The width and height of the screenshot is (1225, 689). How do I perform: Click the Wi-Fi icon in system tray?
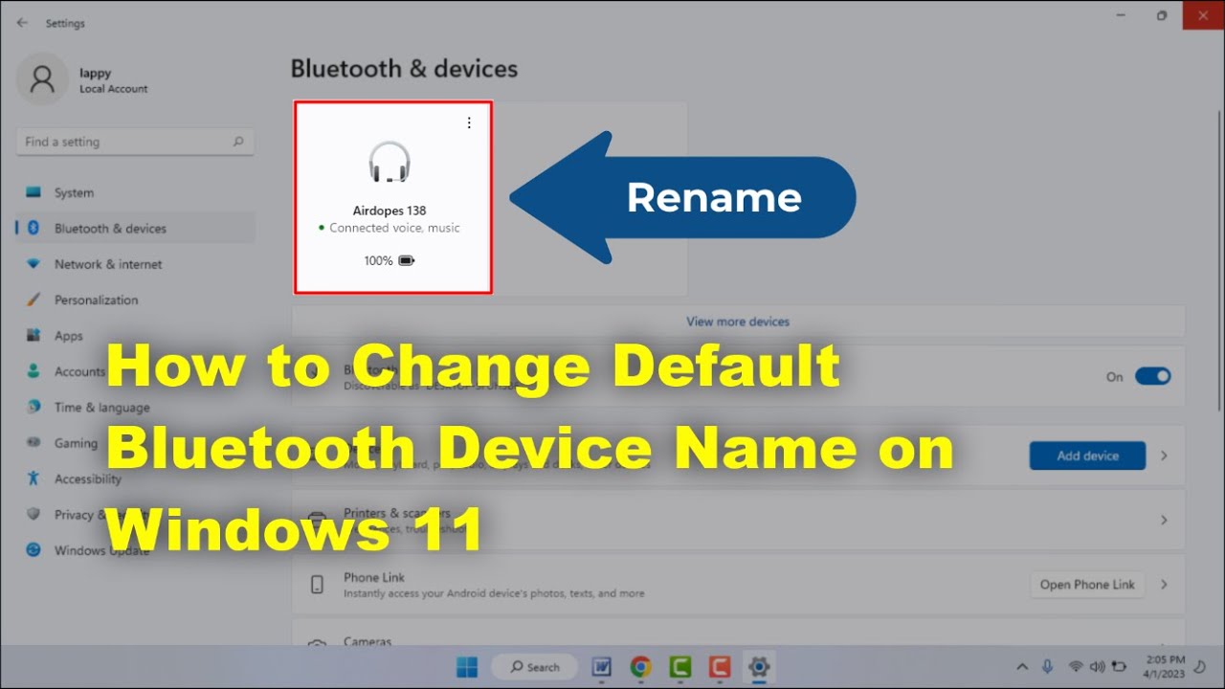pos(1076,667)
